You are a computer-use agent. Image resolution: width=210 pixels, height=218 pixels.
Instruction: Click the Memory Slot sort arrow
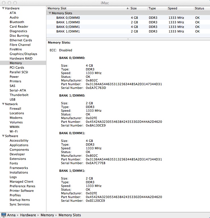tap(127, 8)
